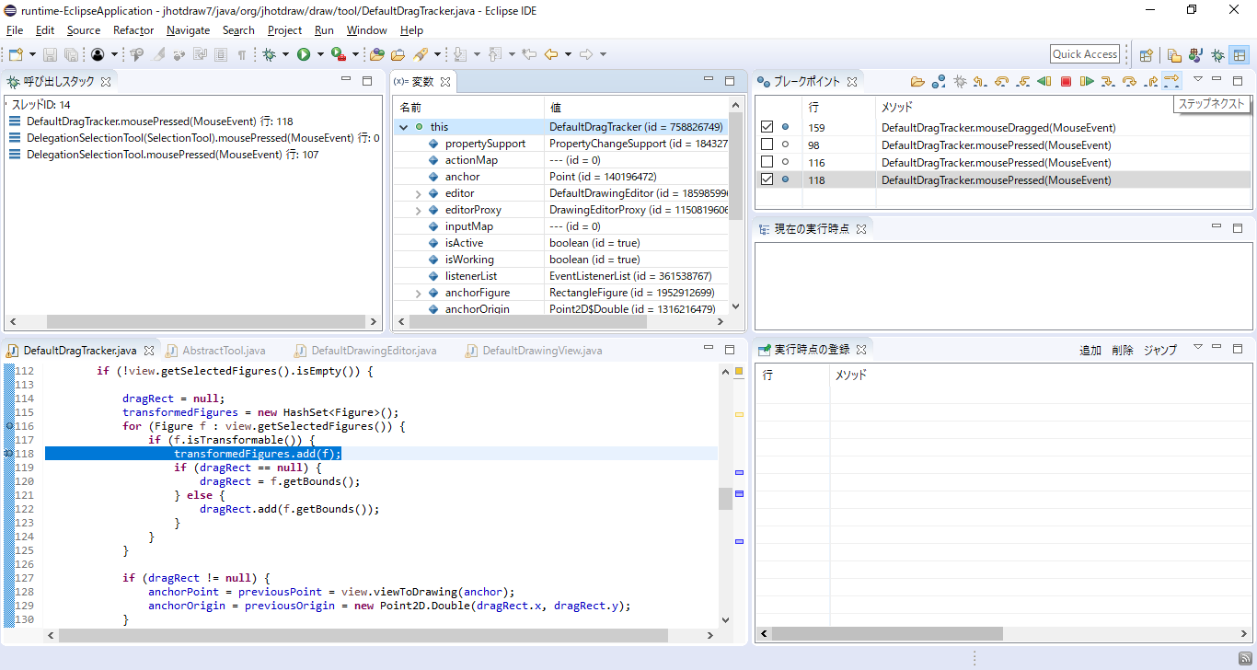This screenshot has height=670, width=1257.
Task: Switch to the DefaultDrawingView.java editor tab
Action: [x=542, y=351]
